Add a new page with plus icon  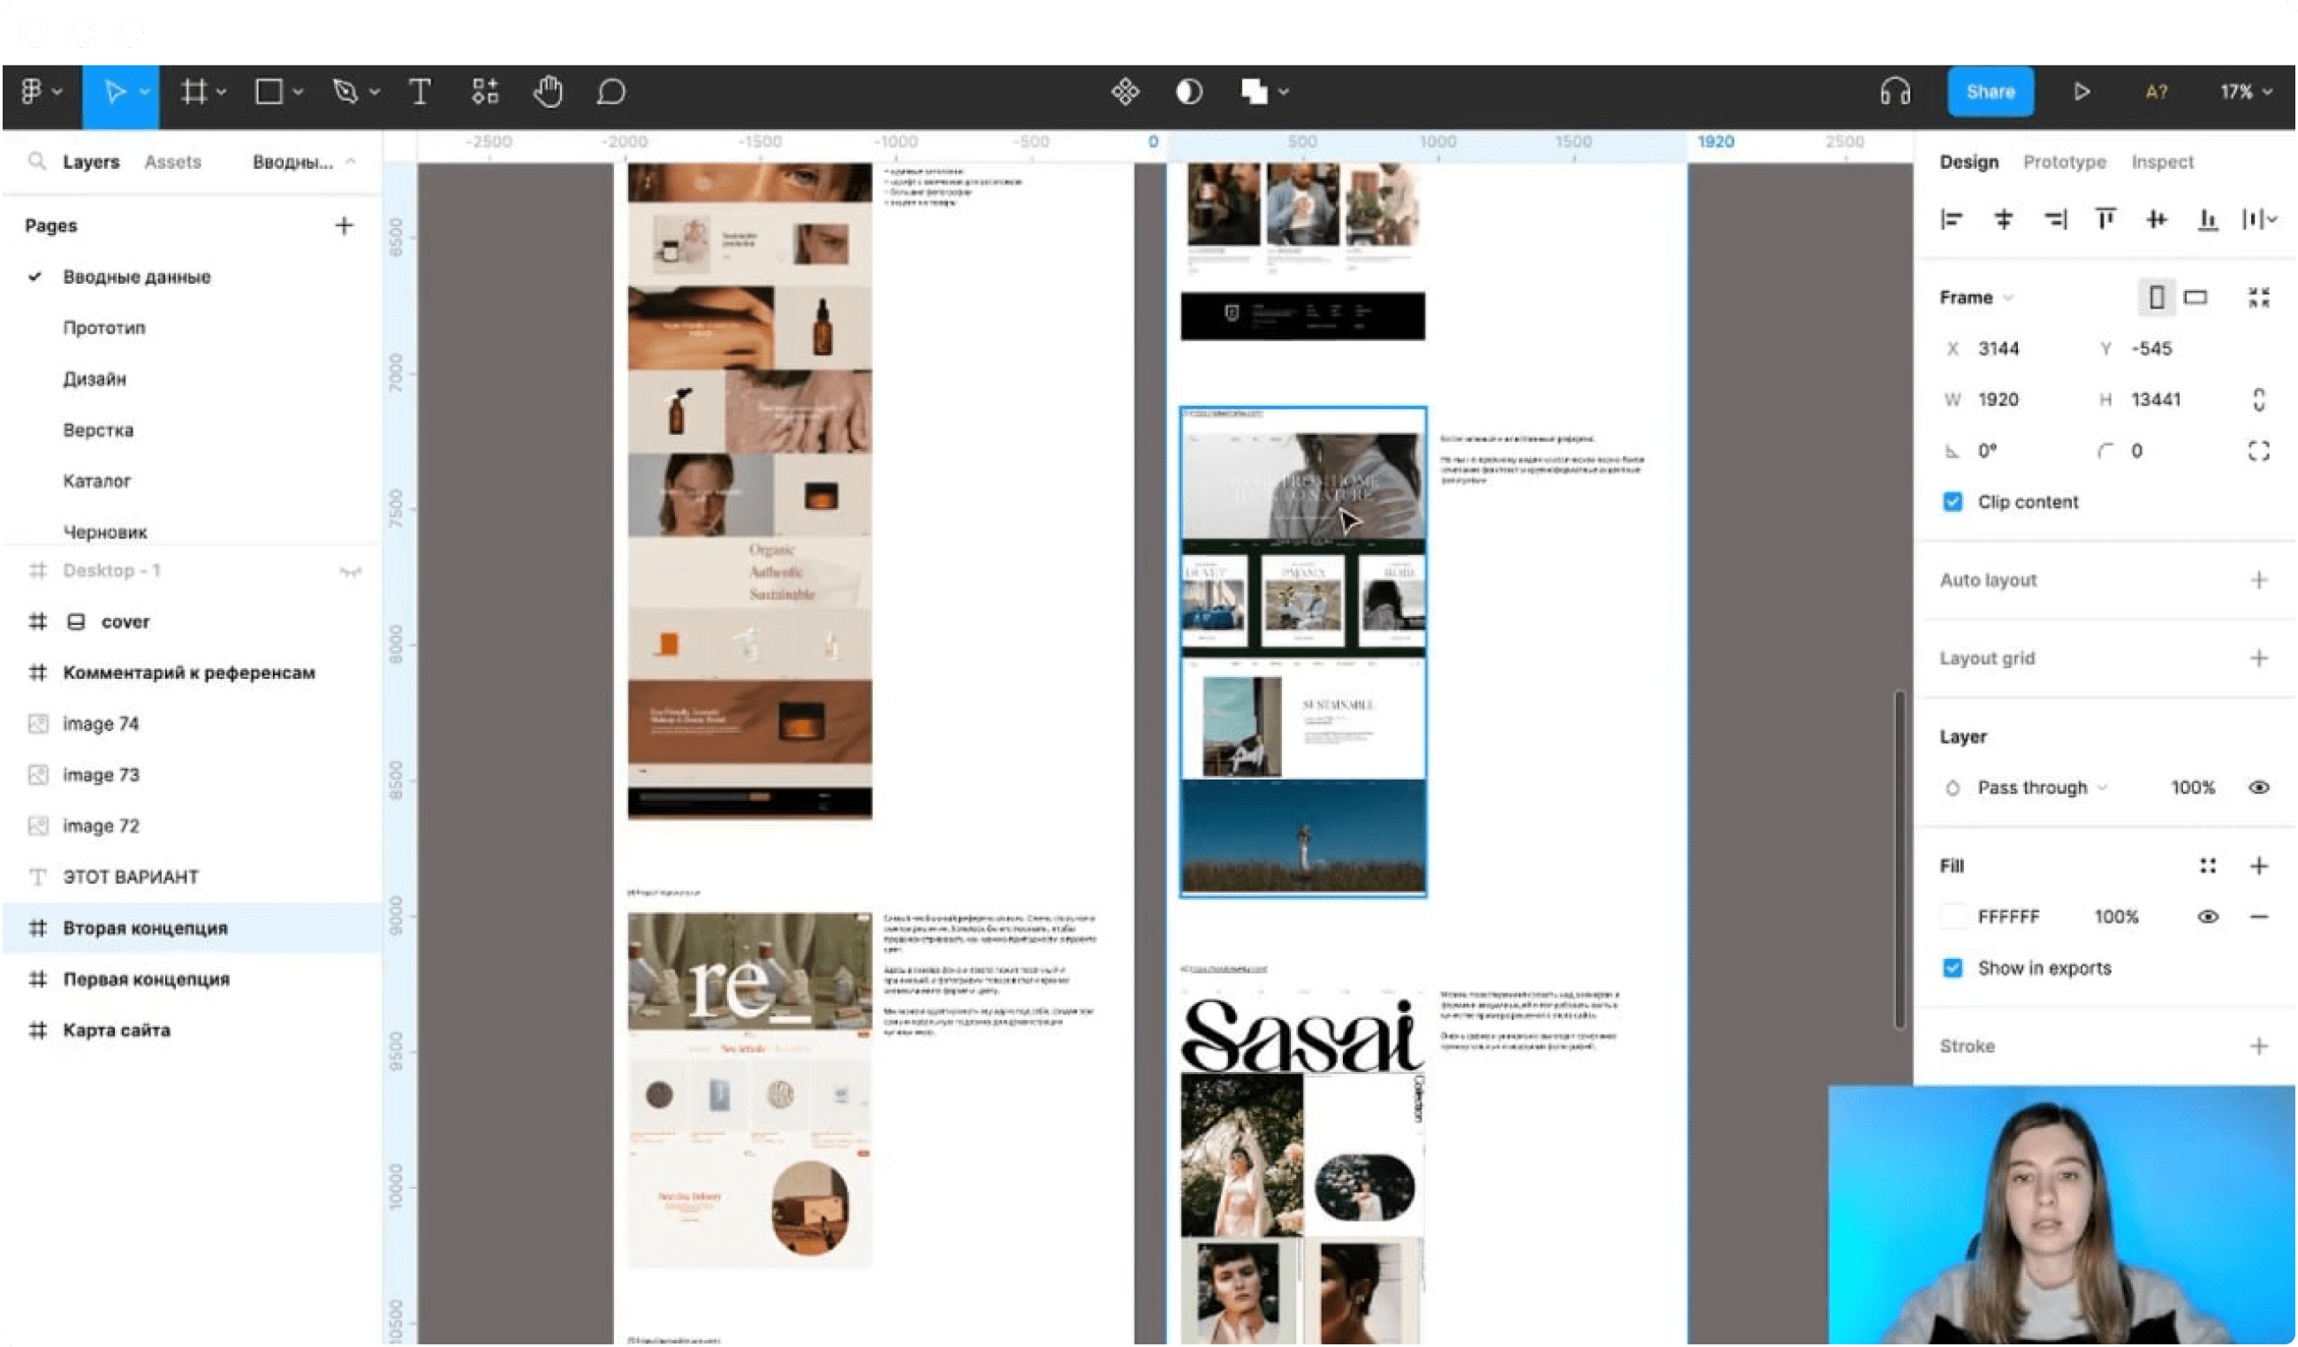click(x=344, y=225)
